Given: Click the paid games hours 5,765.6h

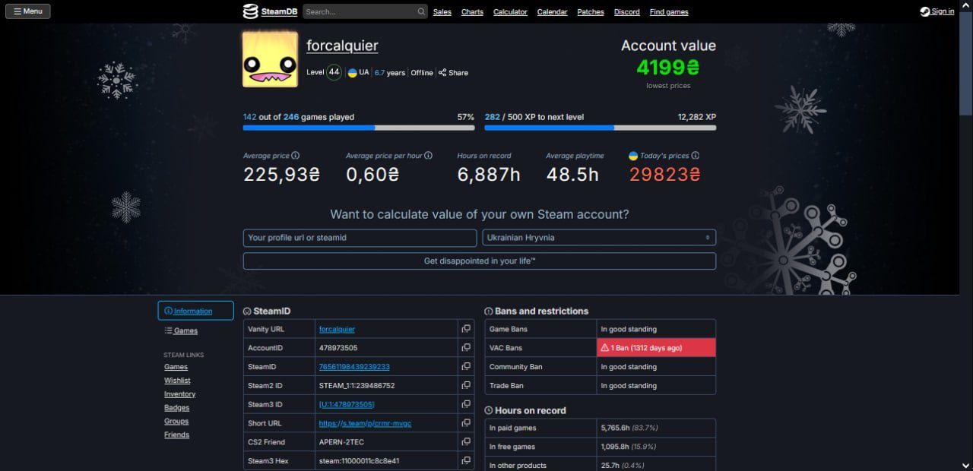Looking at the screenshot, I should [616, 428].
